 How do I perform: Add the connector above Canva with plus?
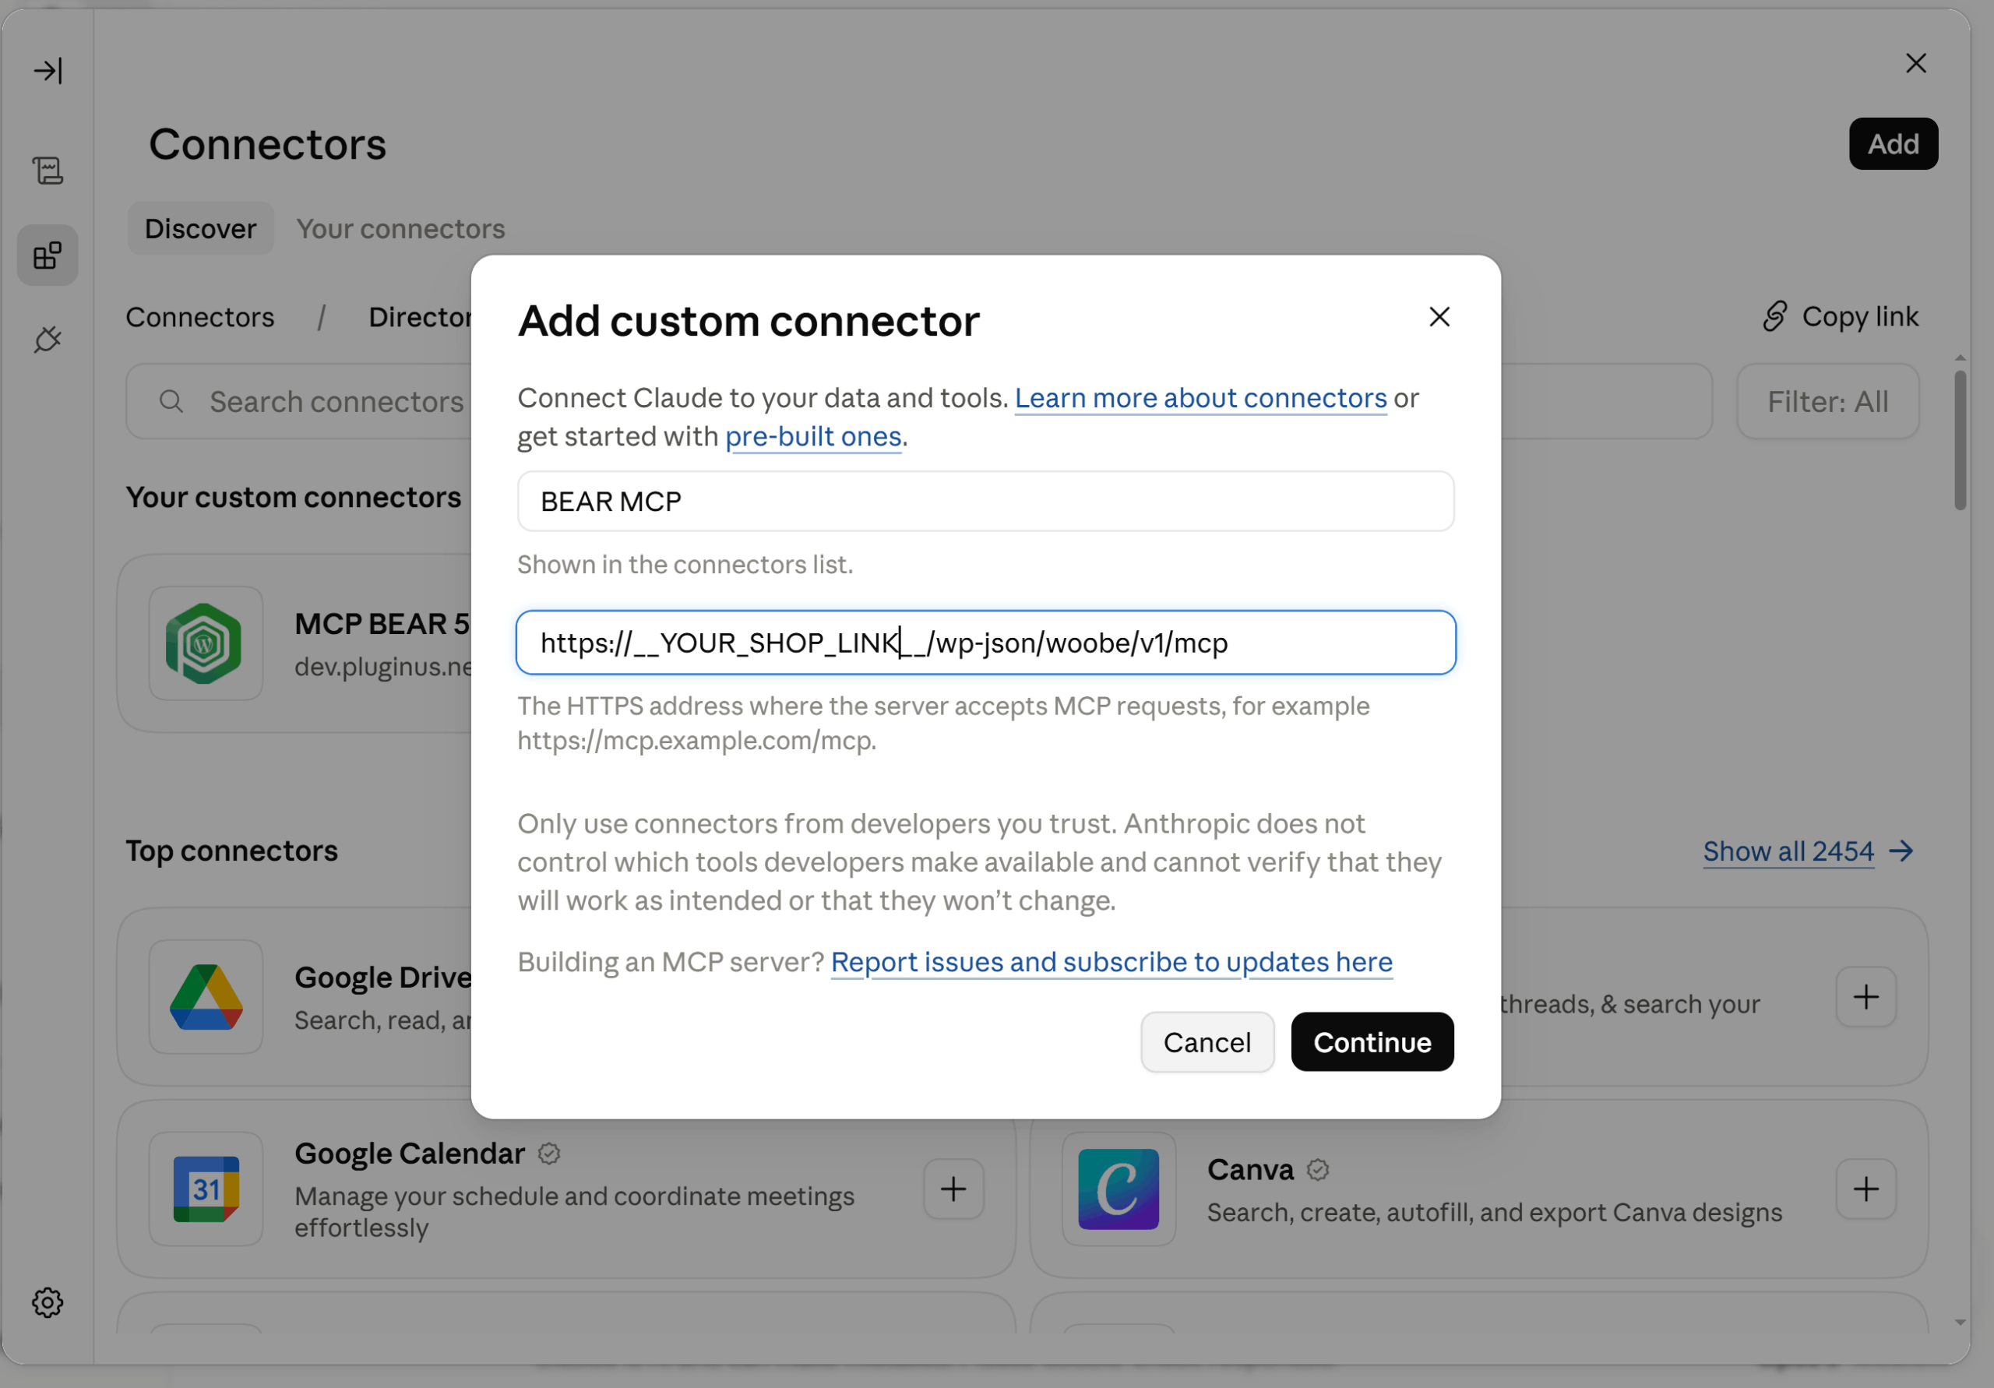point(1865,997)
